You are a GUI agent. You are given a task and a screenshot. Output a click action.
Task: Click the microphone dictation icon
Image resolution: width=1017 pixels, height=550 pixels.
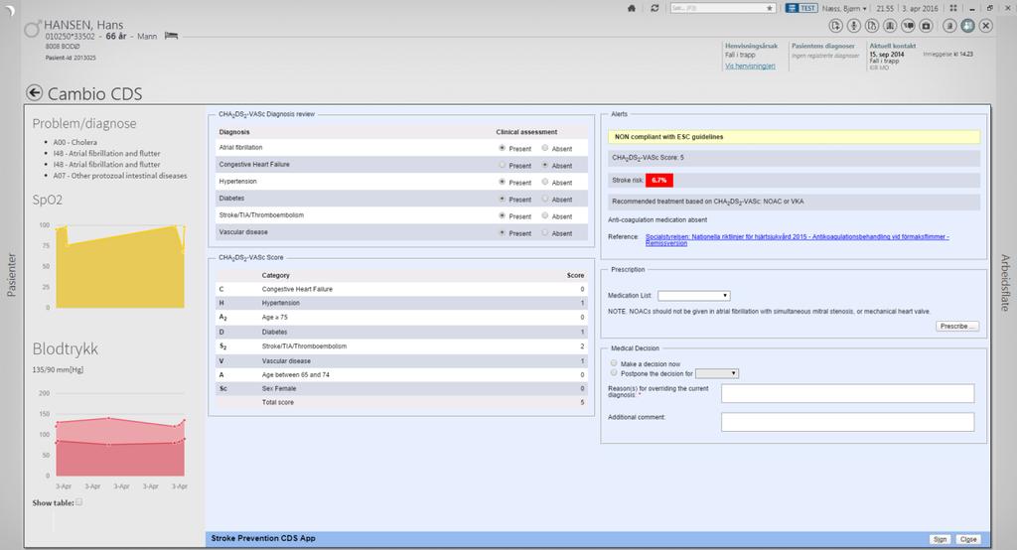coord(853,26)
